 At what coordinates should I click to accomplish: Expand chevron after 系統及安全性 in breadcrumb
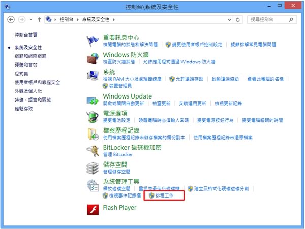(114, 20)
